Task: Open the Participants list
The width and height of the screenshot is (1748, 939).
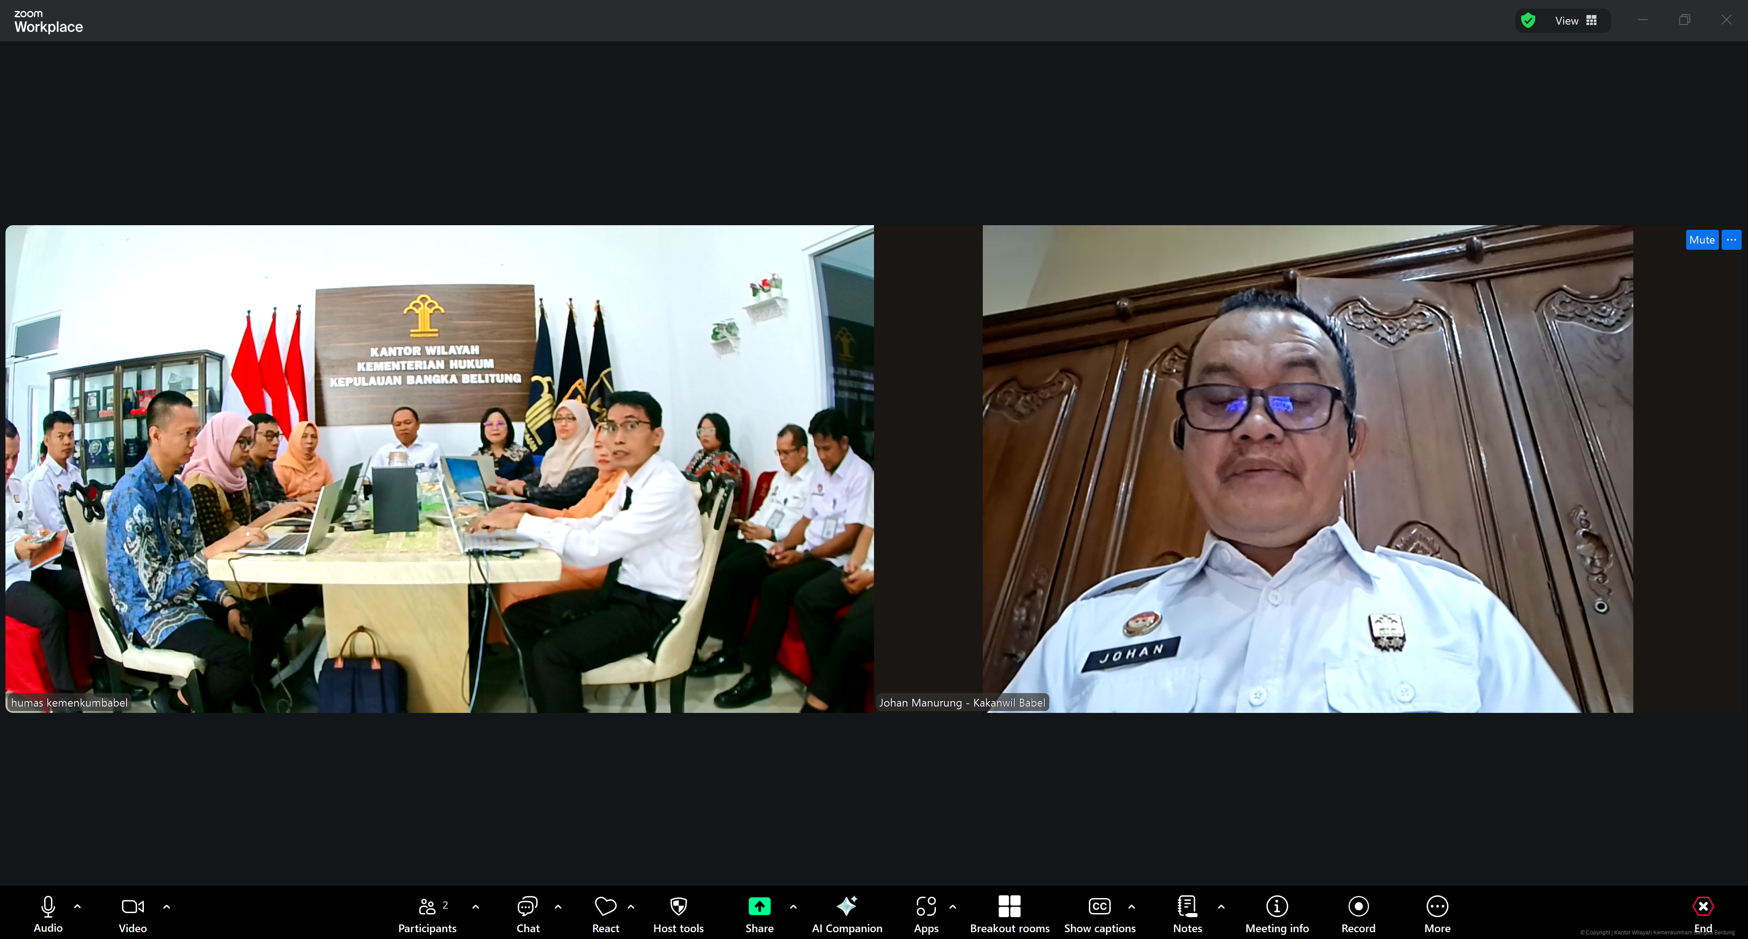Action: (x=427, y=913)
